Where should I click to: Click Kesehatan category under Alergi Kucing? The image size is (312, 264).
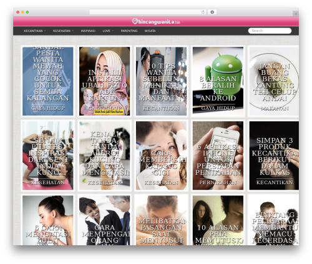pos(104,183)
